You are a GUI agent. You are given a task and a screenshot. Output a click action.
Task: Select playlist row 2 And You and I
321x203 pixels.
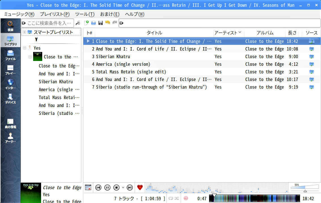(x=202, y=49)
